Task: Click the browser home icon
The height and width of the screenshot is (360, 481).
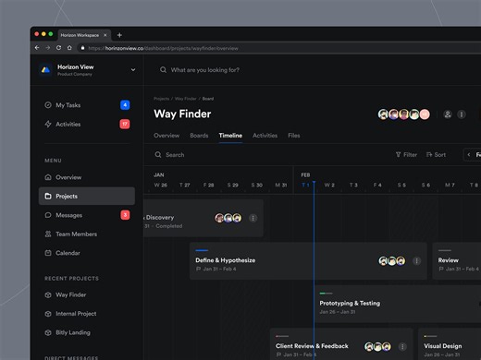Action: click(x=69, y=48)
